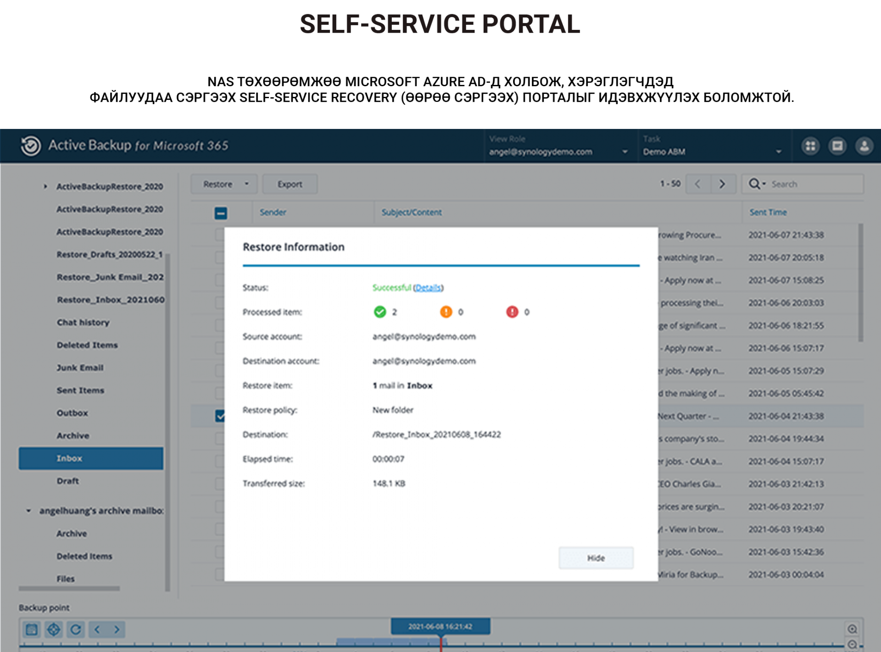This screenshot has width=881, height=652.
Task: Go to next page of results
Action: point(723,184)
